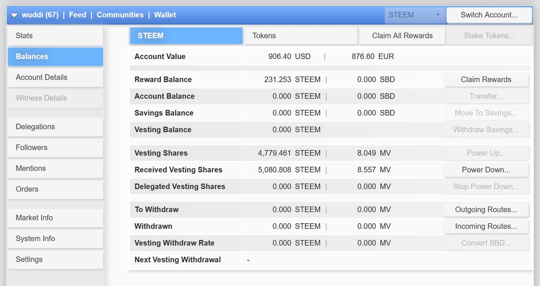The height and width of the screenshot is (286, 540).
Task: Open the Delegations section
Action: [55, 127]
